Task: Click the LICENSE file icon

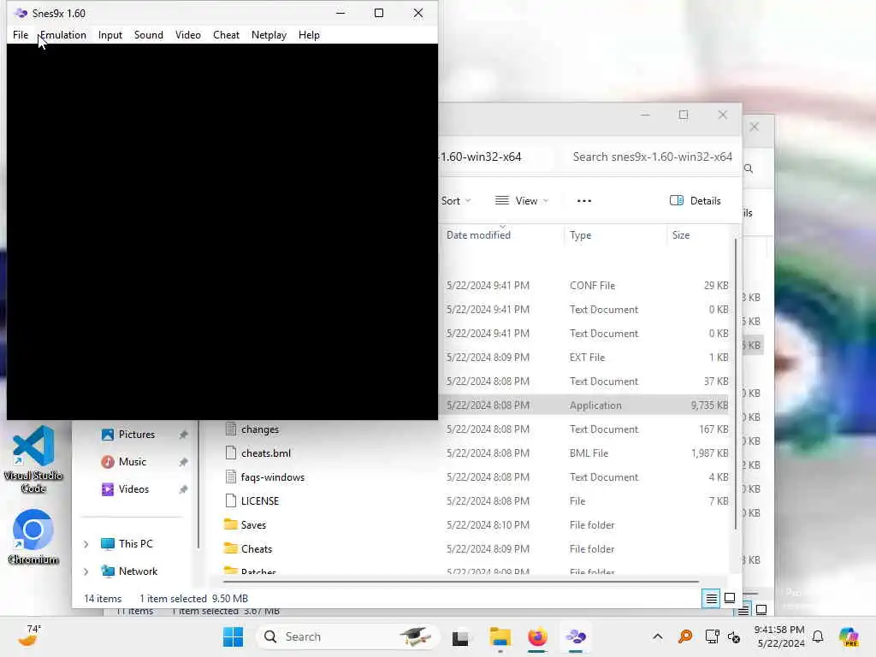Action: pyautogui.click(x=231, y=500)
